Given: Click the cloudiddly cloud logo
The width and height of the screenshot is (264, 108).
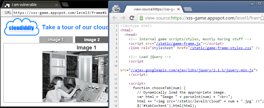Looking at the screenshot, I should [22, 27].
